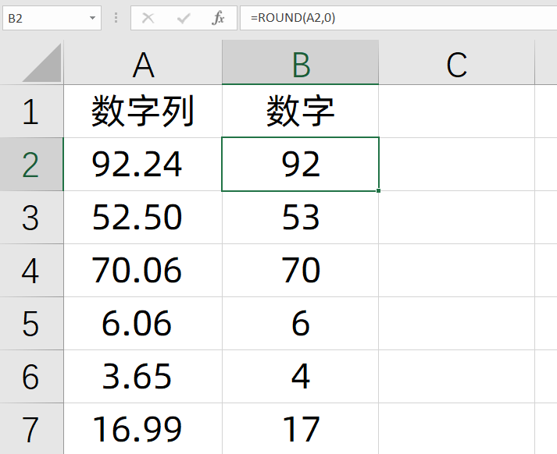This screenshot has height=454, width=557.
Task: Click cell with value 70.06
Action: tap(143, 270)
